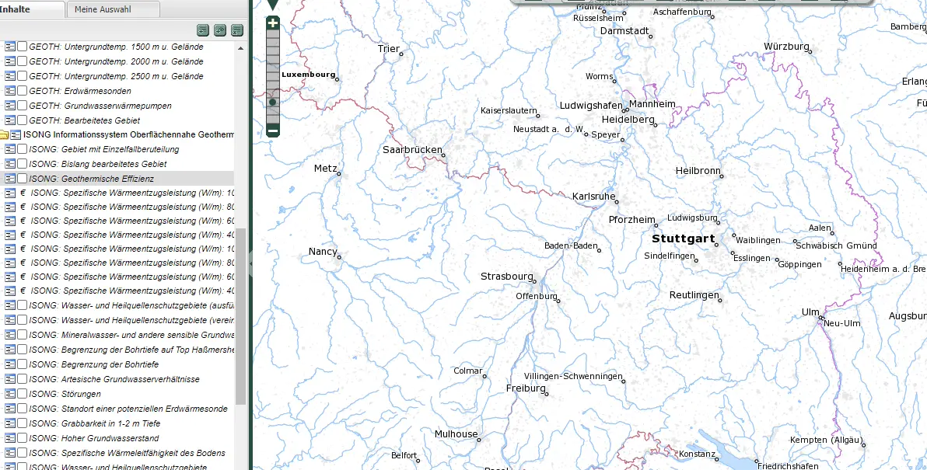Click the dark triangle above the zoom bar
The width and height of the screenshot is (927, 470).
coord(273,5)
